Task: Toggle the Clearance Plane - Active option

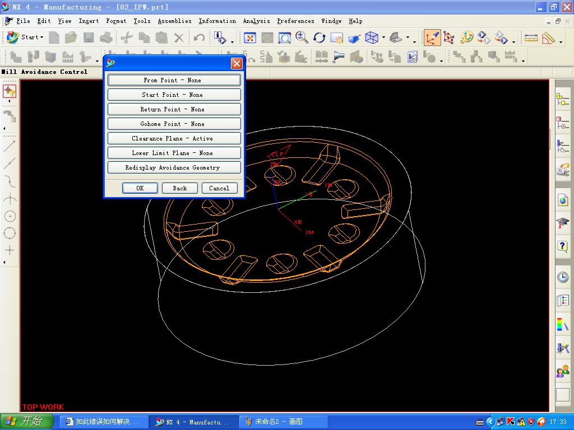Action: pos(174,138)
